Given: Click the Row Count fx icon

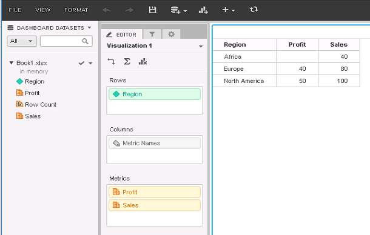Looking at the screenshot, I should (x=19, y=104).
